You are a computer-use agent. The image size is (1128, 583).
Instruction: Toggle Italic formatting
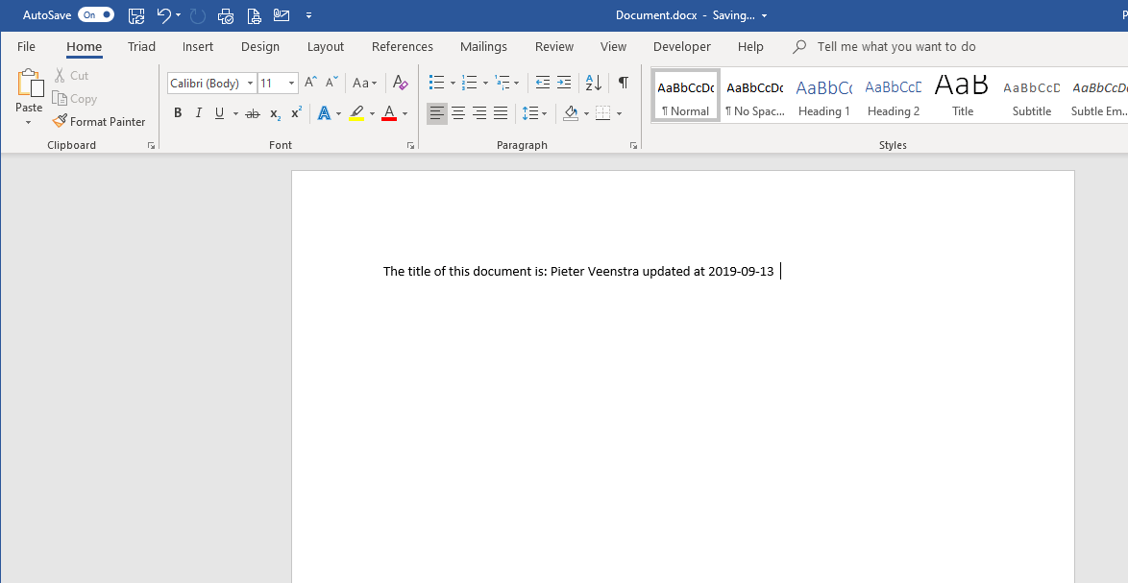pos(199,113)
